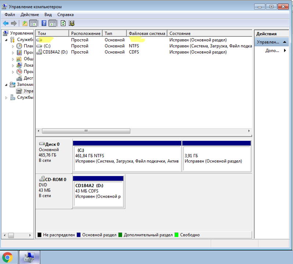Go up one level with folder icon
Viewport: 293px width, 264px height.
[x=25, y=23]
